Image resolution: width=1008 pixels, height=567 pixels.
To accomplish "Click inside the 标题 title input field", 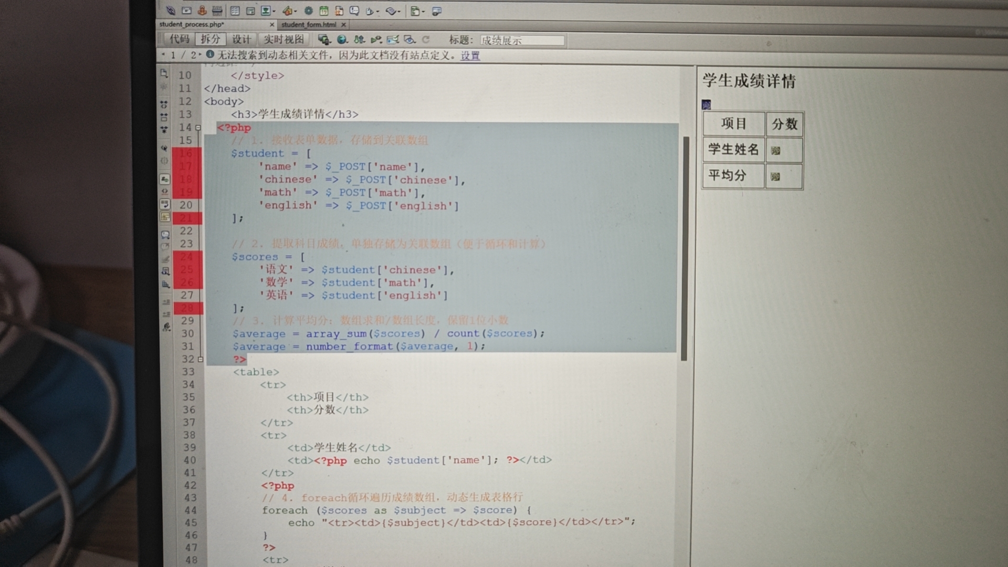I will tap(522, 40).
